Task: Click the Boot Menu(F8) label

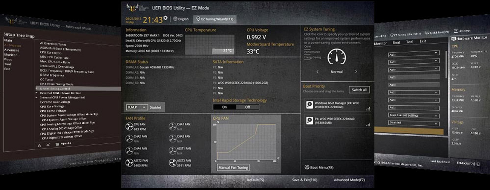Action: coord(322,167)
